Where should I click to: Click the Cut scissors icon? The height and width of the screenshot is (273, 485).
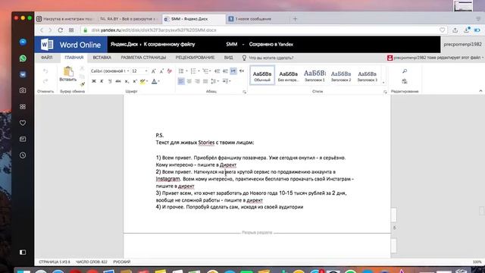82,68
